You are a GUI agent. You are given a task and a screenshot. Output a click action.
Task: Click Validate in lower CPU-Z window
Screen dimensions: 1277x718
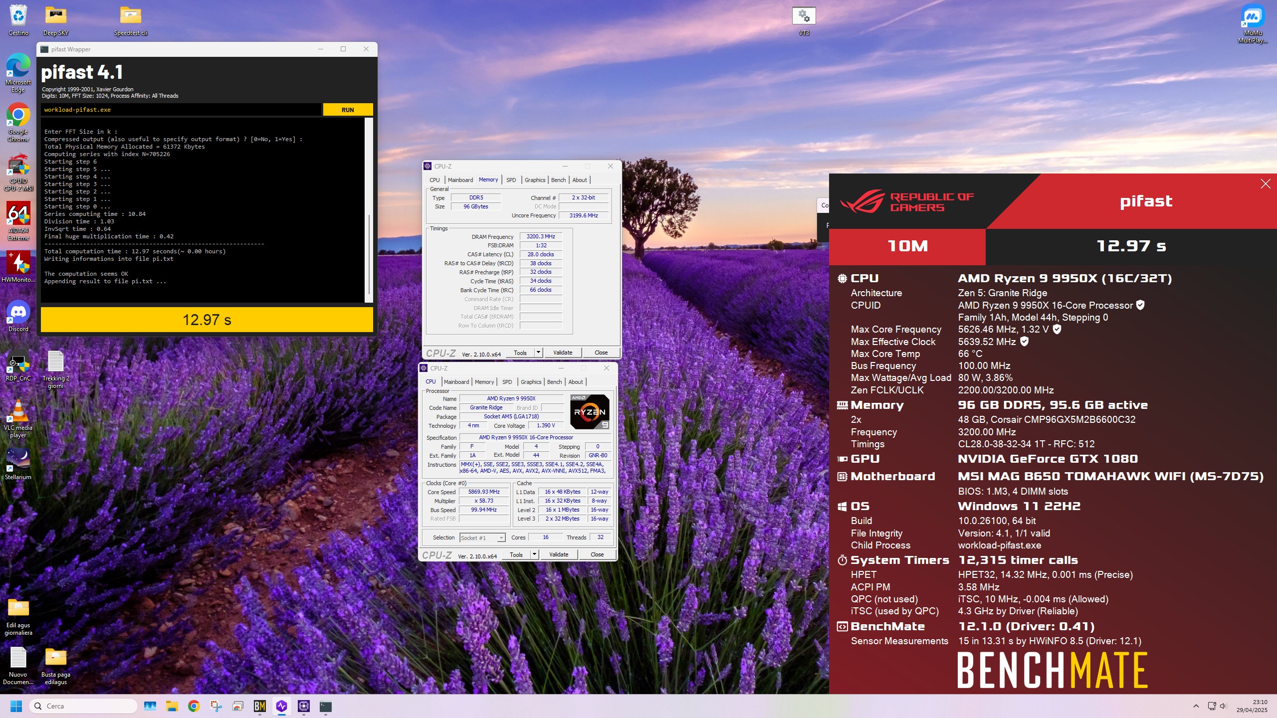click(559, 554)
